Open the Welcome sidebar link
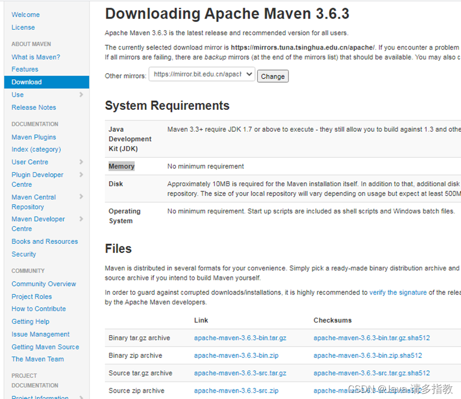 [26, 15]
